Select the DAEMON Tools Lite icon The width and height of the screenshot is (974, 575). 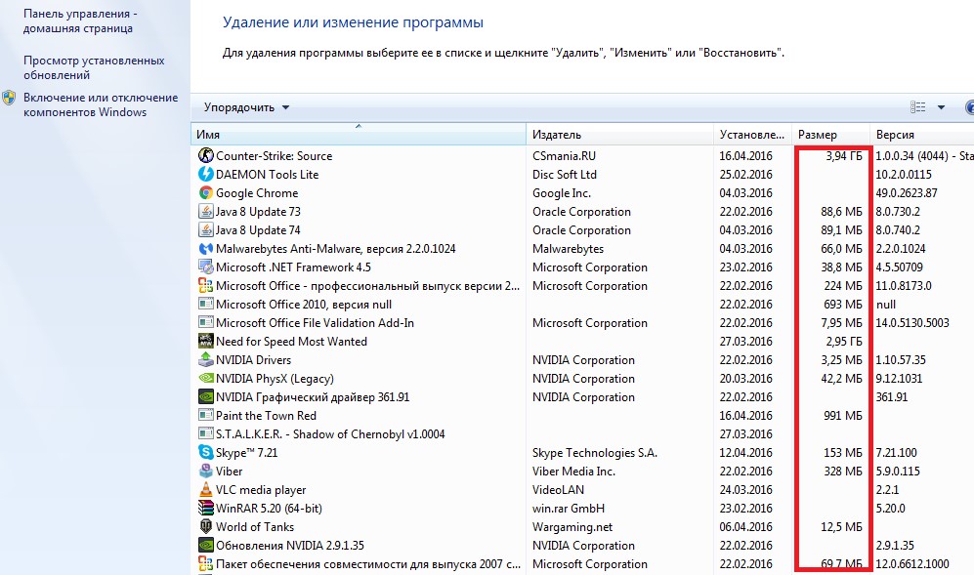pyautogui.click(x=205, y=175)
